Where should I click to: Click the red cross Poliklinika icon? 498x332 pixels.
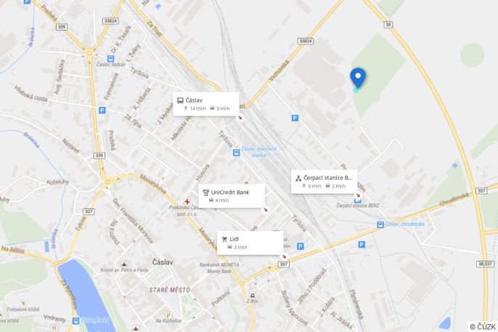(187, 201)
